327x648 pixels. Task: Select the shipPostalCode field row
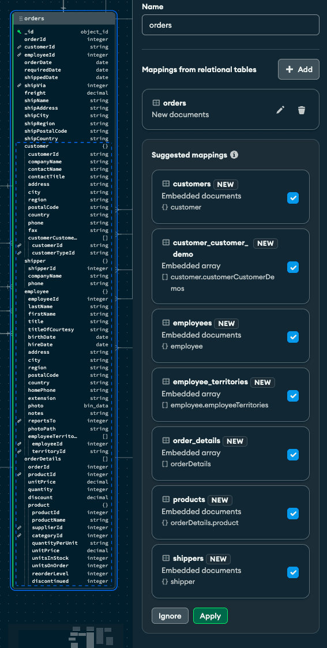[64, 131]
